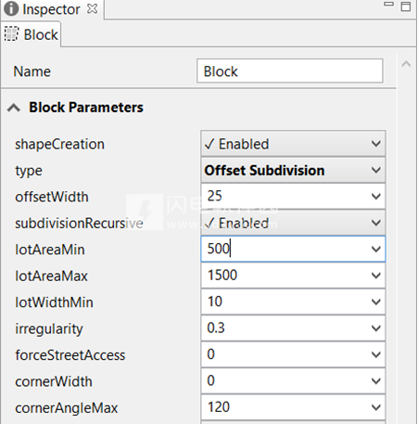Screen dimensions: 418x424
Task: Click the Inspector info icon
Action: point(11,8)
